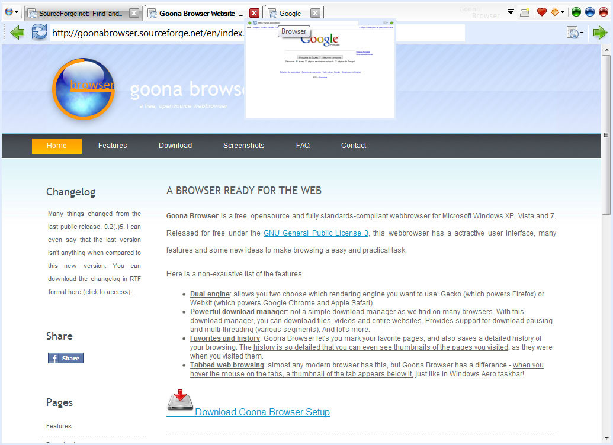The width and height of the screenshot is (613, 445).
Task: Open the Contact navigation item
Action: [354, 146]
